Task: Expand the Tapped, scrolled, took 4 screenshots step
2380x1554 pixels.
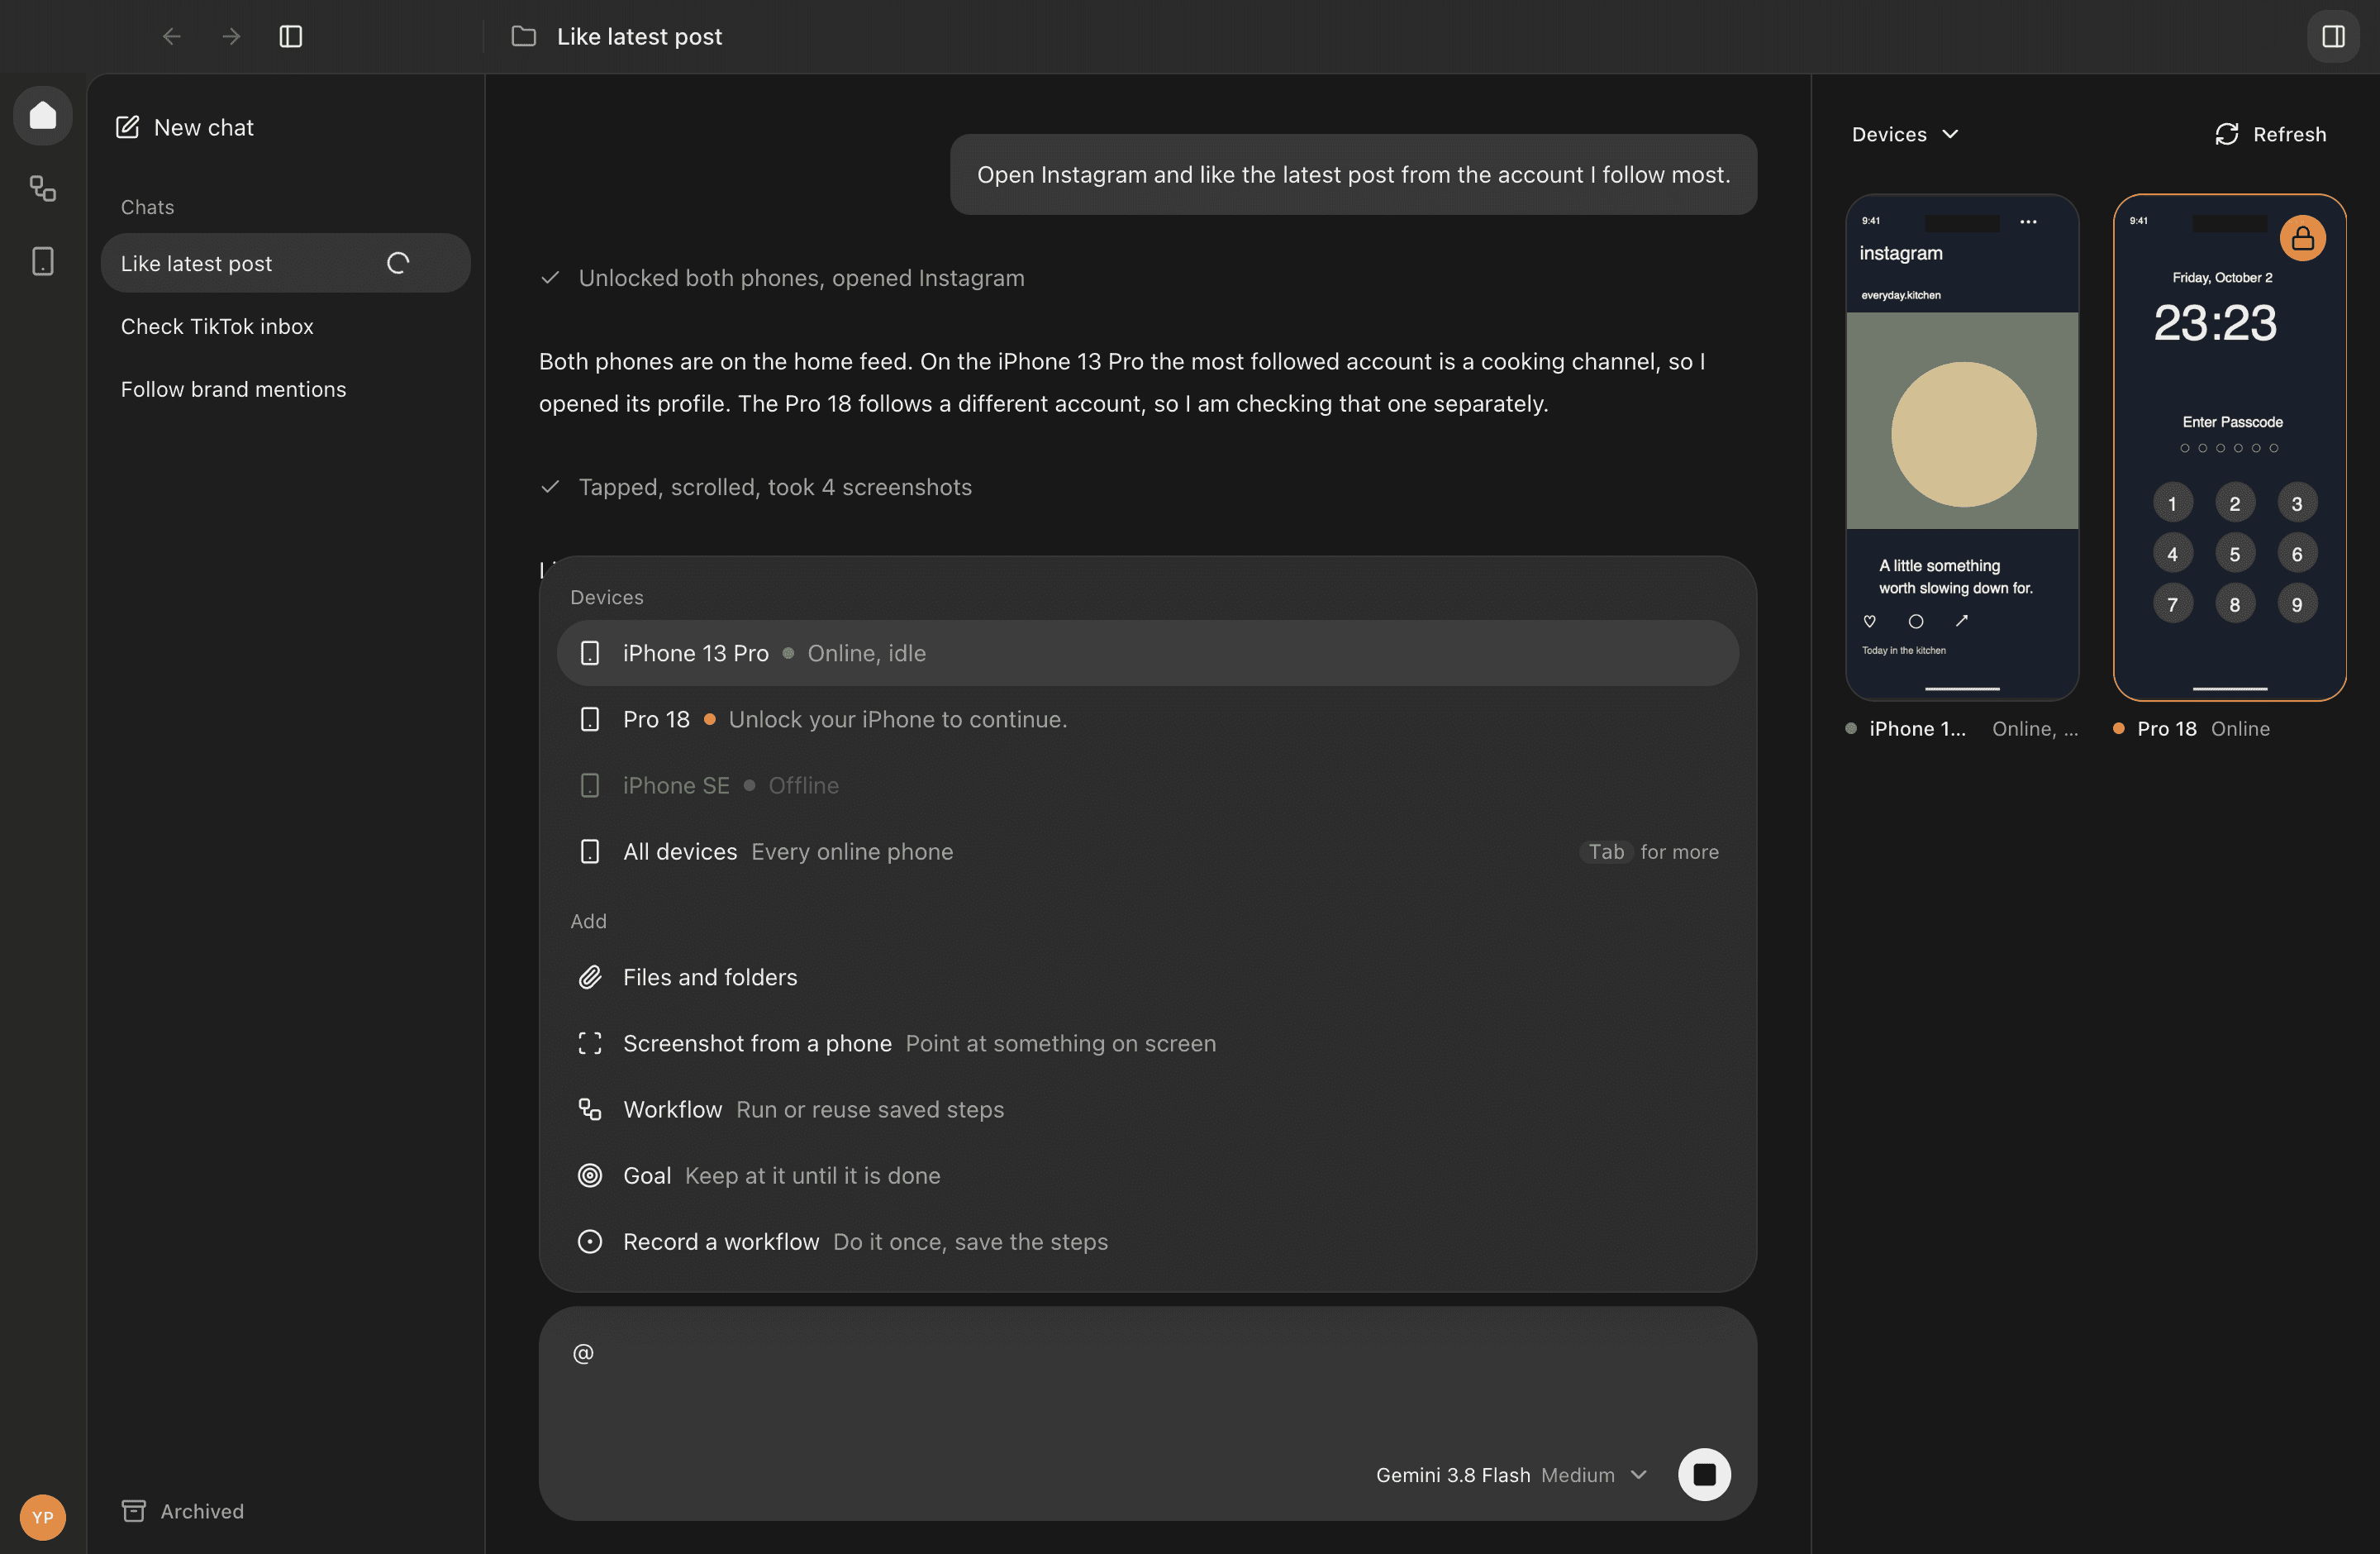Action: [756, 487]
